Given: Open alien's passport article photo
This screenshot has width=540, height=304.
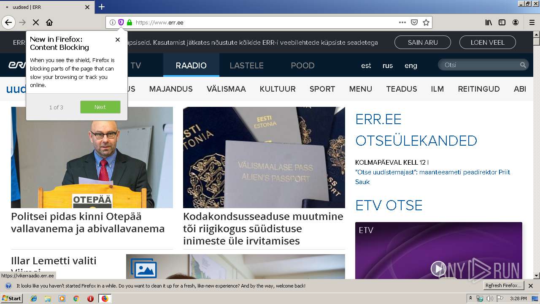Looking at the screenshot, I should (264, 157).
